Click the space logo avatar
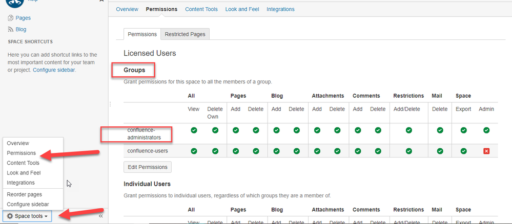 tap(15, 3)
